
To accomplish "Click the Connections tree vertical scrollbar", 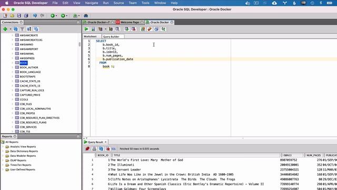I will pyautogui.click(x=80, y=44).
